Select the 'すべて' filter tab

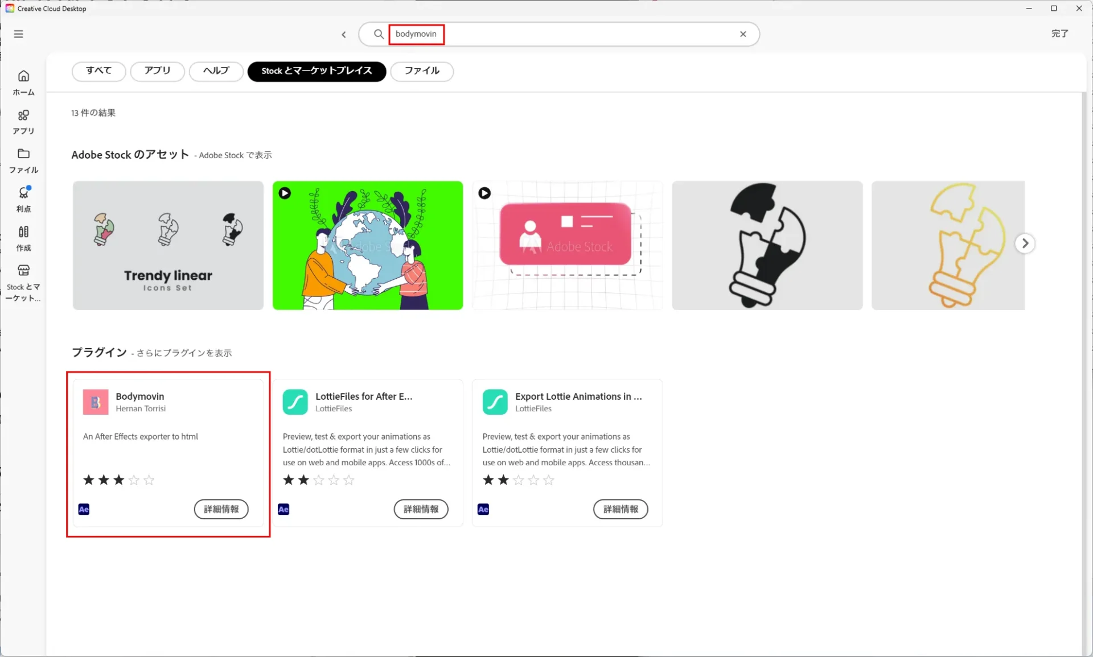(x=98, y=71)
